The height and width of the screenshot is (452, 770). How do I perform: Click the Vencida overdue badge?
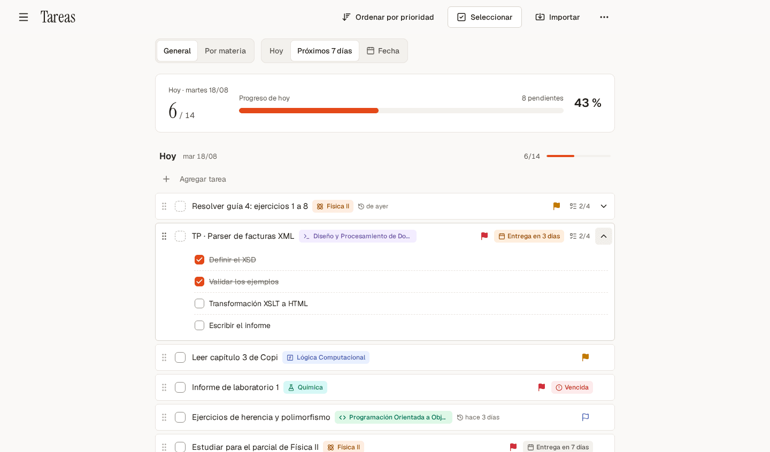(x=572, y=387)
